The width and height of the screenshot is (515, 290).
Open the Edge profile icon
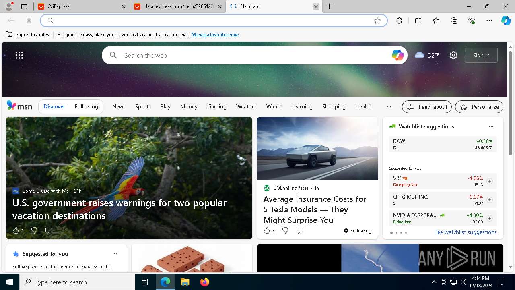tap(9, 6)
